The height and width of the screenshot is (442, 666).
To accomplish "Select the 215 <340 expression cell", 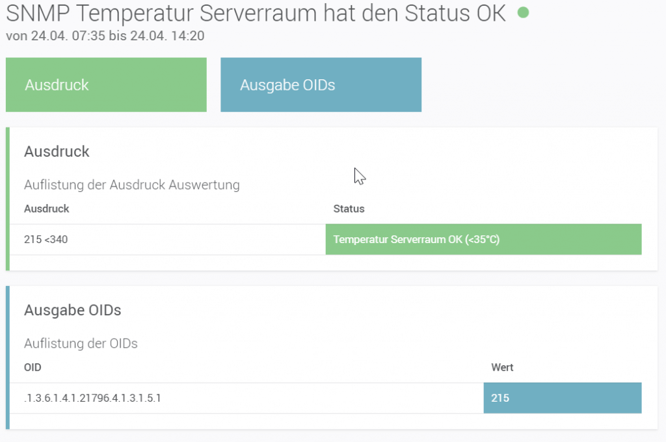I will 46,239.
